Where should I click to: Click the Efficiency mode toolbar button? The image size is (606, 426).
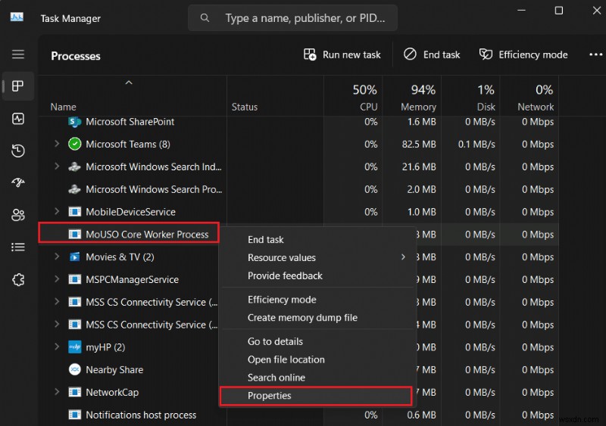tap(523, 54)
